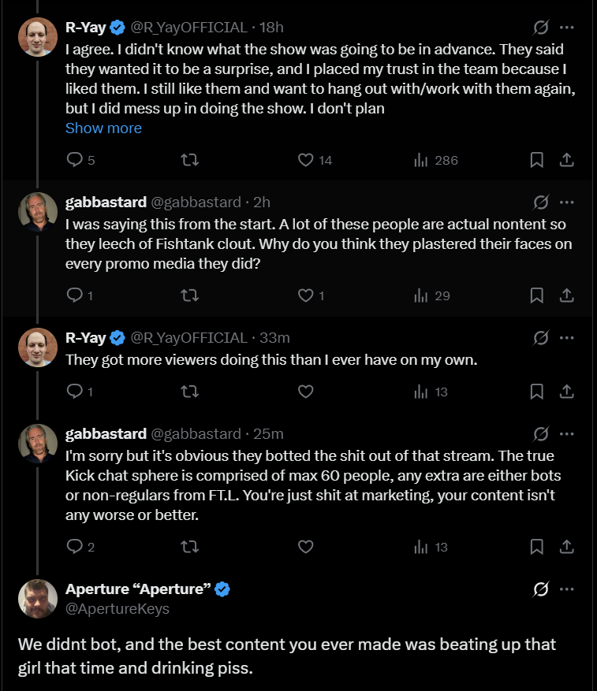
Task: Repost gabbastard's 2h post
Action: coord(190,295)
